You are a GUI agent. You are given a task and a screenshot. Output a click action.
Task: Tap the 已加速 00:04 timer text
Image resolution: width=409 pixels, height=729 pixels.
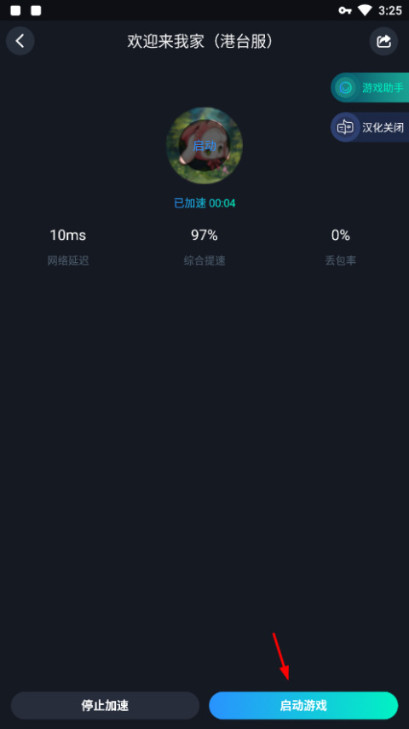(x=204, y=203)
